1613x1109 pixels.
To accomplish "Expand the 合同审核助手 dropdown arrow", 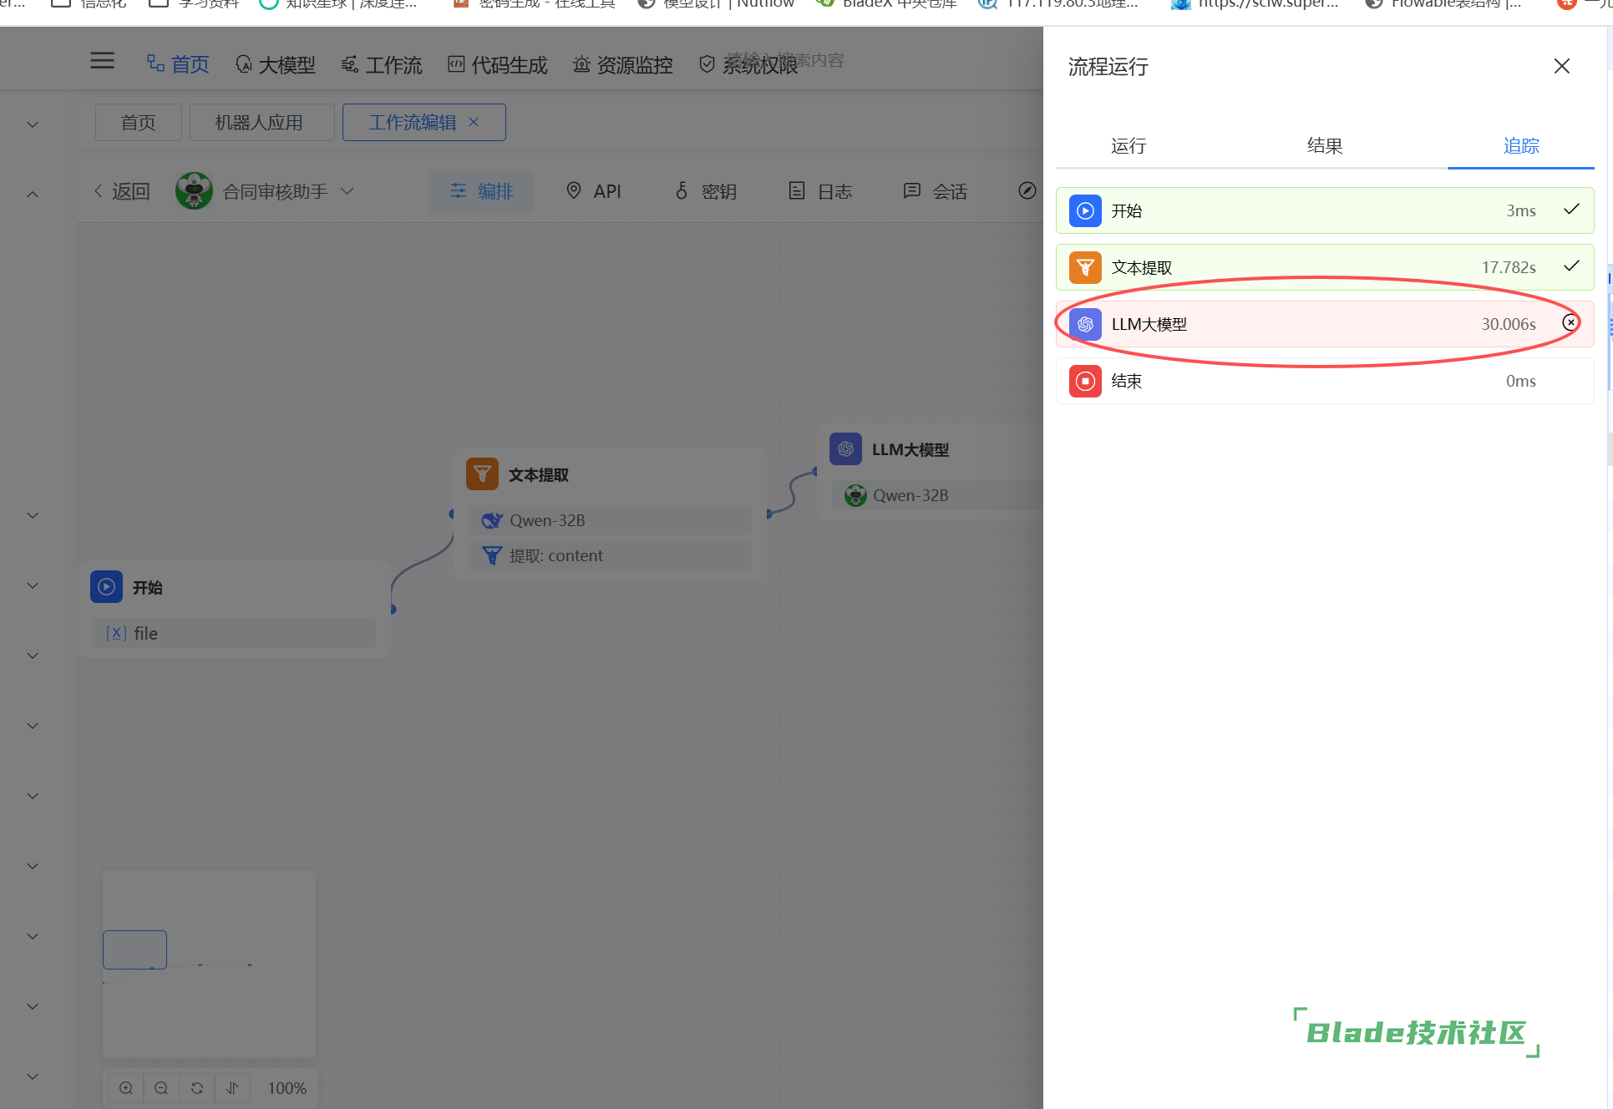I will [347, 191].
